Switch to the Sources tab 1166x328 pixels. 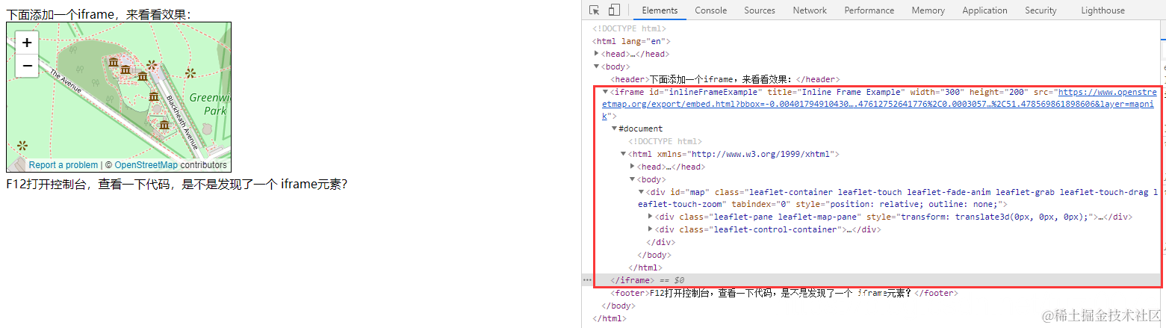click(x=760, y=10)
